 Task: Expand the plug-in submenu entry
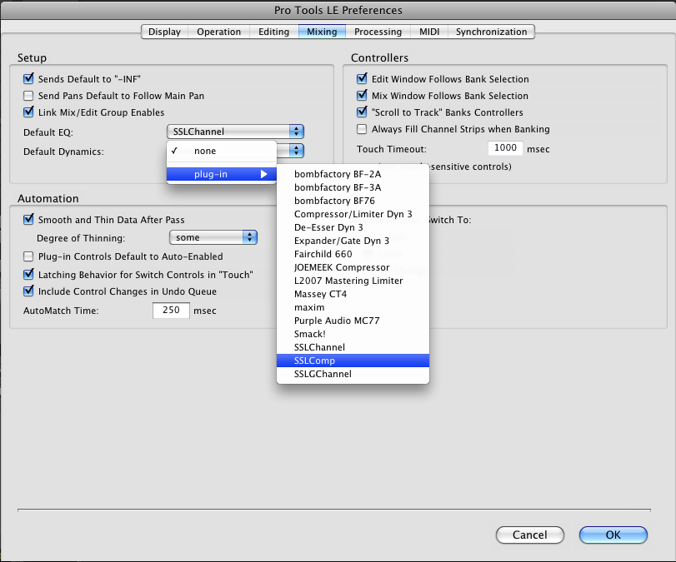(x=222, y=174)
